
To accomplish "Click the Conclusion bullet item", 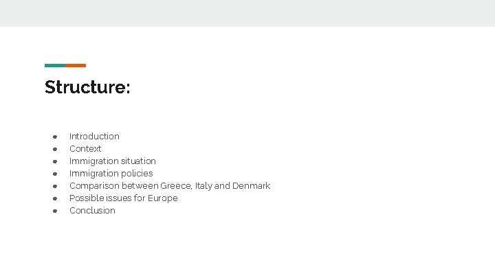I will click(x=92, y=210).
